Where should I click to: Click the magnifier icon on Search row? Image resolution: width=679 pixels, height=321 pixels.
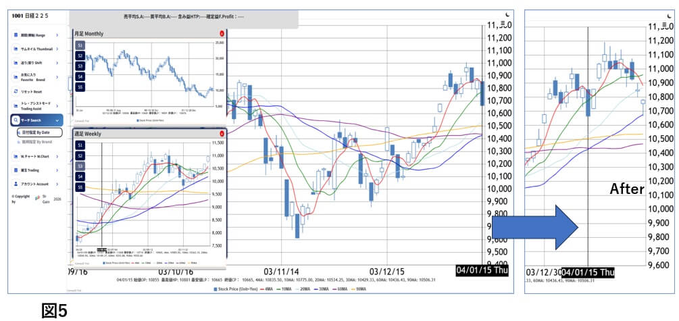[16, 120]
